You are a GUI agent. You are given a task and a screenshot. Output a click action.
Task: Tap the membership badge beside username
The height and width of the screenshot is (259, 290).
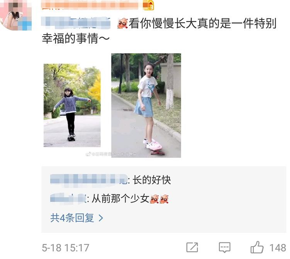point(149,5)
